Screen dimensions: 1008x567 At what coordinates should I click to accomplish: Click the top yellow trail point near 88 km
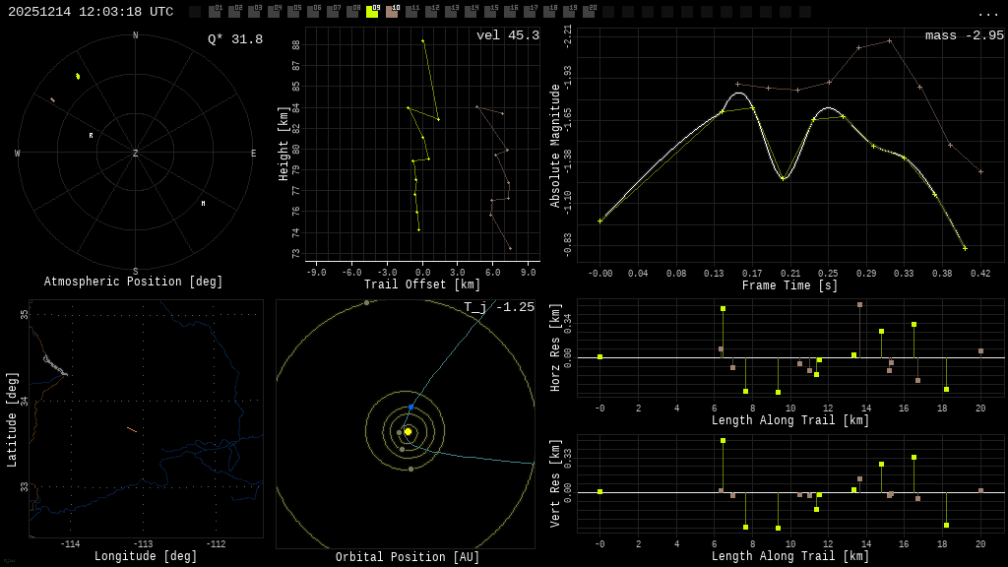tap(422, 41)
